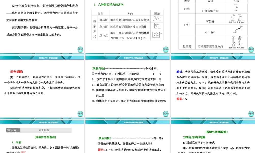Click the line (1)对胡克定律 F=kx 公式

[x=199, y=143]
